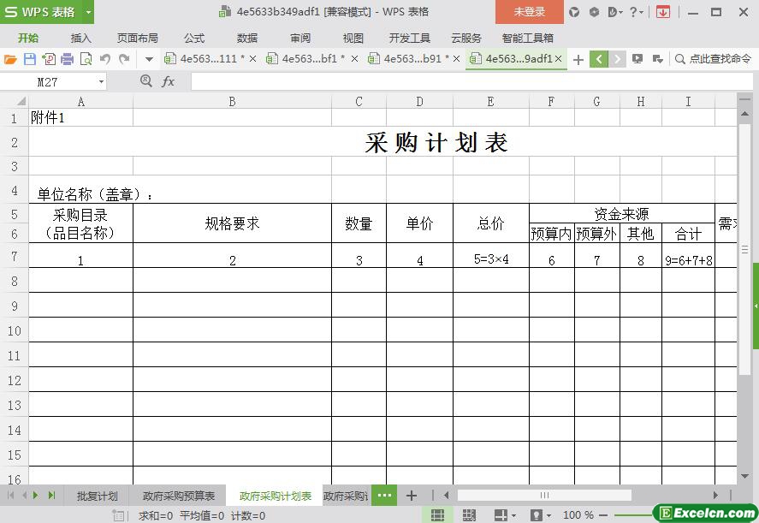
Task: Click the insert function fx icon
Action: click(x=168, y=81)
